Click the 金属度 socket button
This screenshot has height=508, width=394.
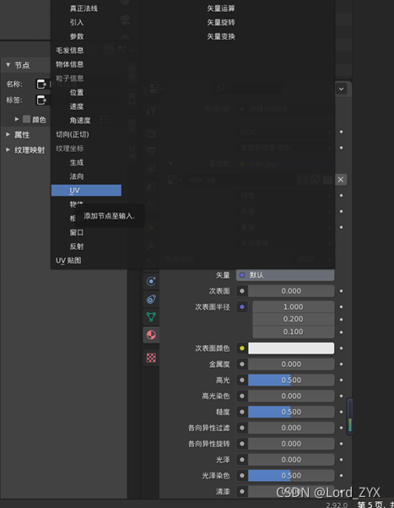[242, 365]
